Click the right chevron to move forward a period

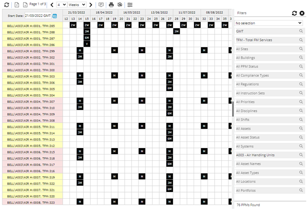pos(91,5)
